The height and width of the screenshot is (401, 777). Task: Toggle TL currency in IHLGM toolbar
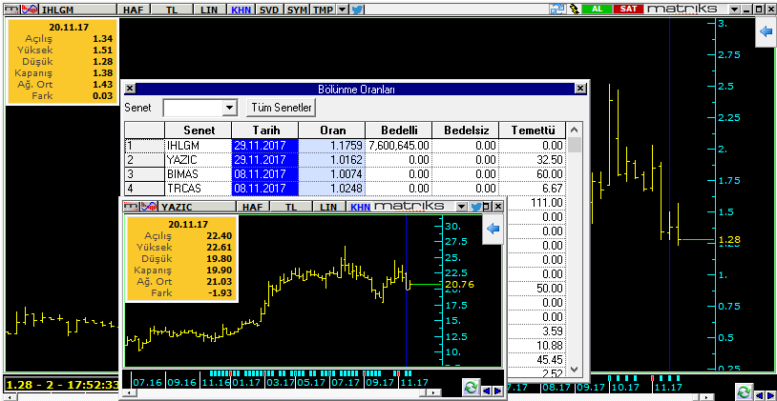171,9
